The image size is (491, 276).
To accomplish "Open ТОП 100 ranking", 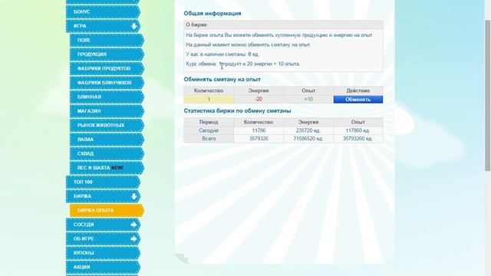I will pos(103,182).
